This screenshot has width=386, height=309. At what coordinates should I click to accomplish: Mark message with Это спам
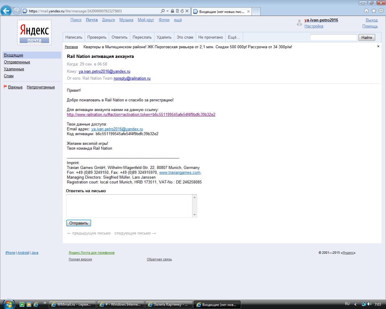click(185, 37)
